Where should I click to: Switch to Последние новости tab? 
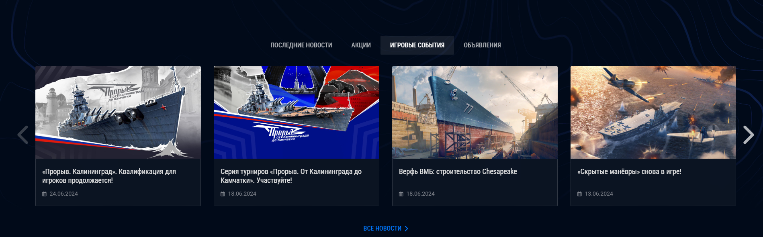click(x=301, y=45)
